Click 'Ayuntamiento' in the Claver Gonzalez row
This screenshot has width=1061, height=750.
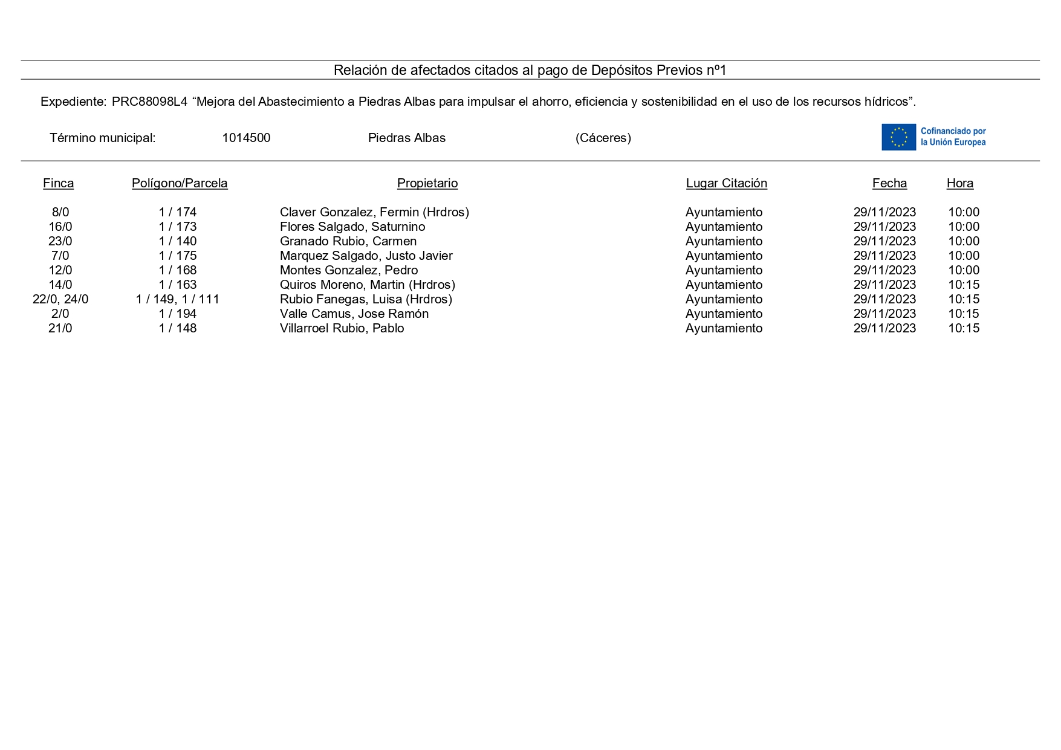(x=724, y=212)
